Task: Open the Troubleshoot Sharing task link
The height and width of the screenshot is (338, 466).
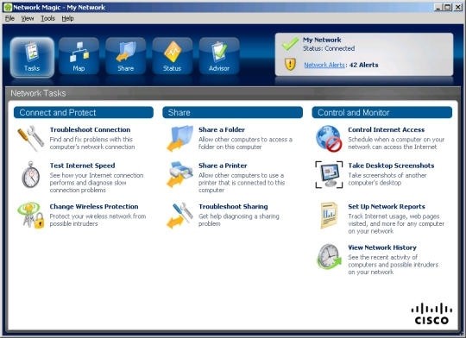Action: click(x=233, y=207)
